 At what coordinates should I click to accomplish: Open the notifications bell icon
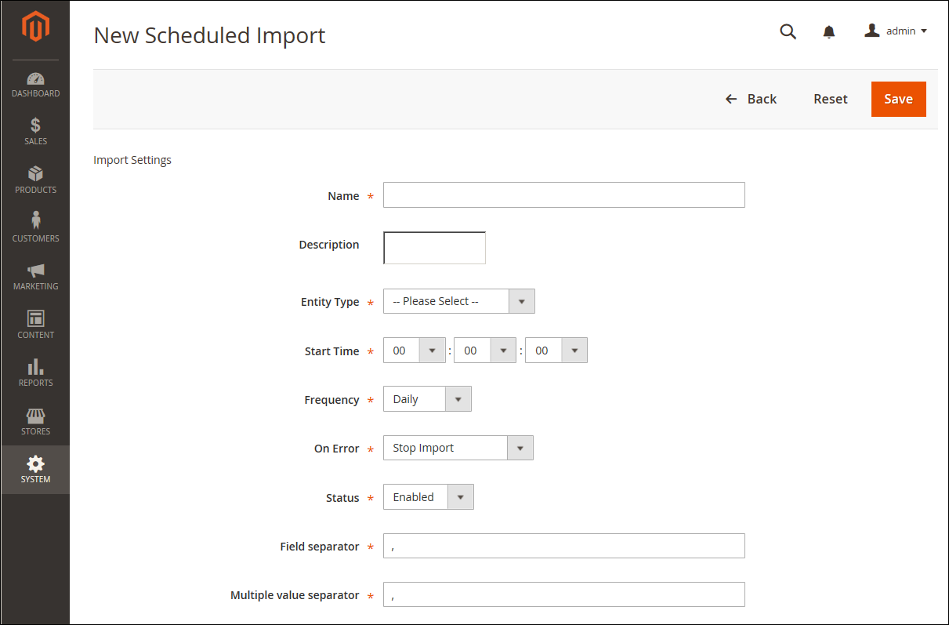(x=829, y=32)
